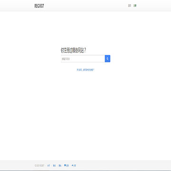Click the footer copyright REG007 text

39,166
